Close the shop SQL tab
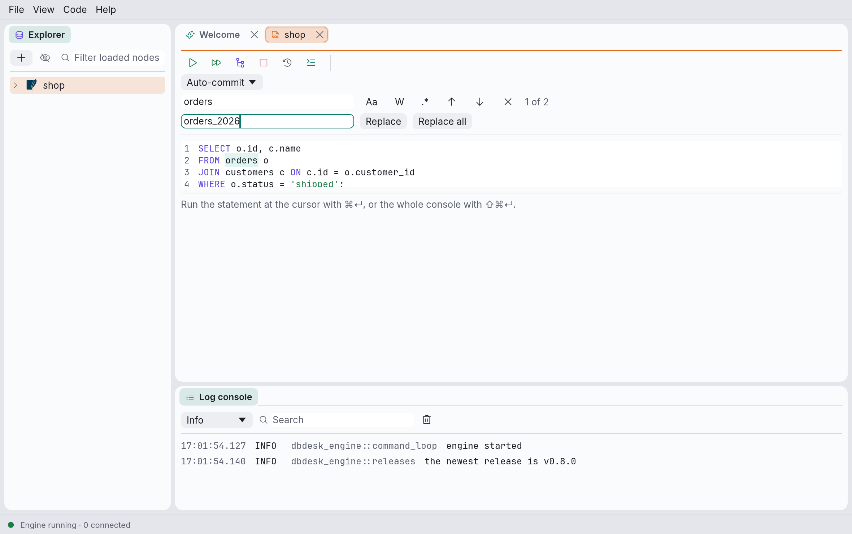Viewport: 852px width, 534px height. (x=319, y=35)
